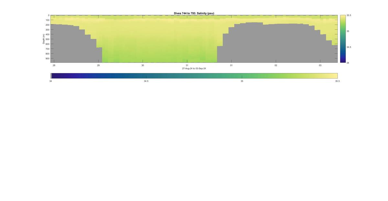The image size is (388, 201).
Task: Click "35" label on the vertical colorbar
Action: click(348, 31)
